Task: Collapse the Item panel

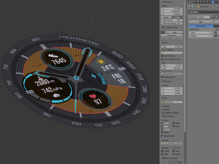Action: tap(162, 98)
